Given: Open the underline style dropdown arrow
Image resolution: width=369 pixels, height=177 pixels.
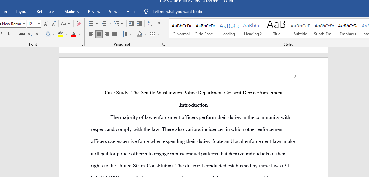Looking at the screenshot, I should [15, 34].
